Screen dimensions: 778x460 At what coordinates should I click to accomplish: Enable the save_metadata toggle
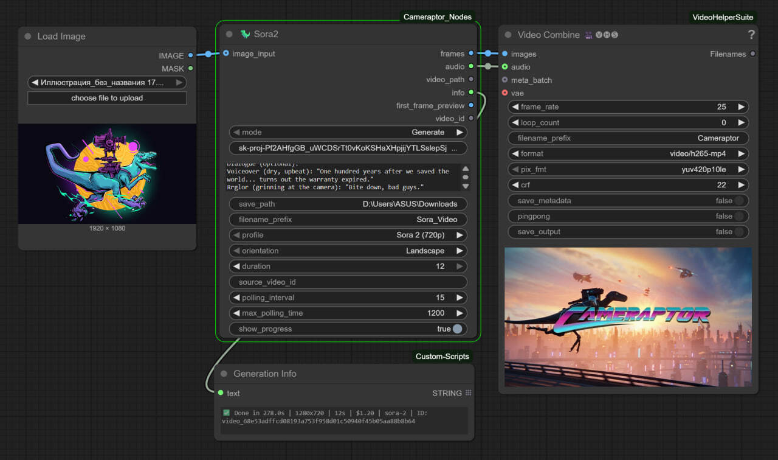[x=739, y=201]
